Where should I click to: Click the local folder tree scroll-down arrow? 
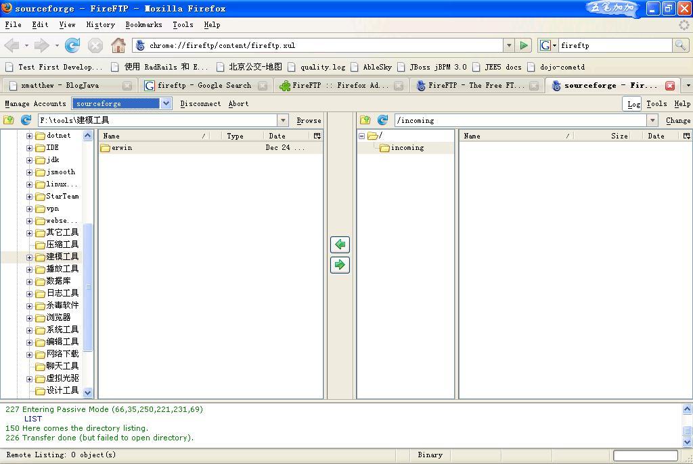tap(87, 392)
